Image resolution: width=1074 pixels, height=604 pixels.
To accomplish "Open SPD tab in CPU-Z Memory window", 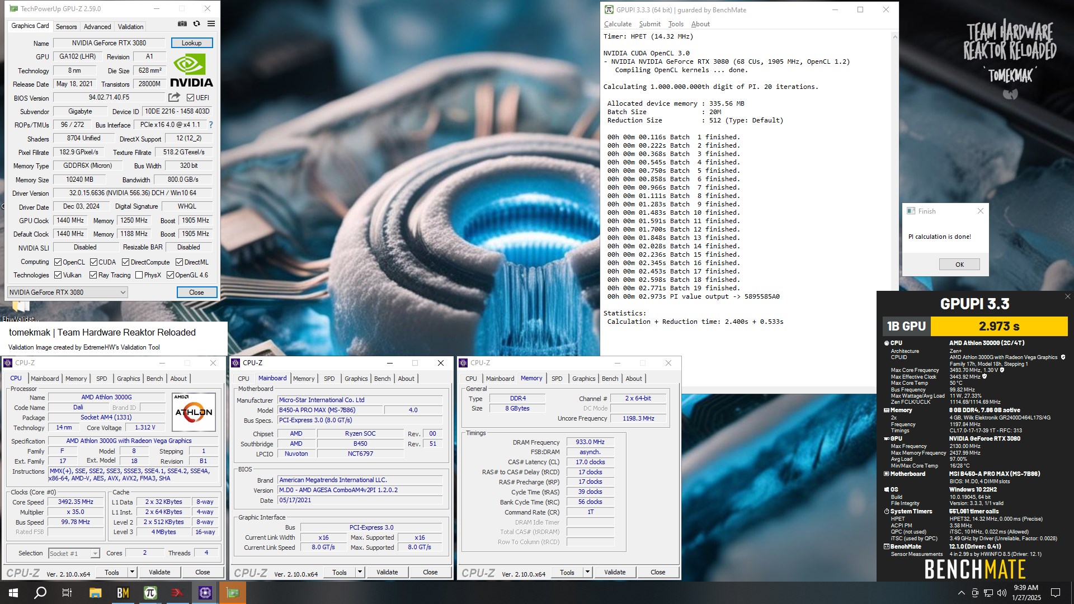I will [x=557, y=379].
